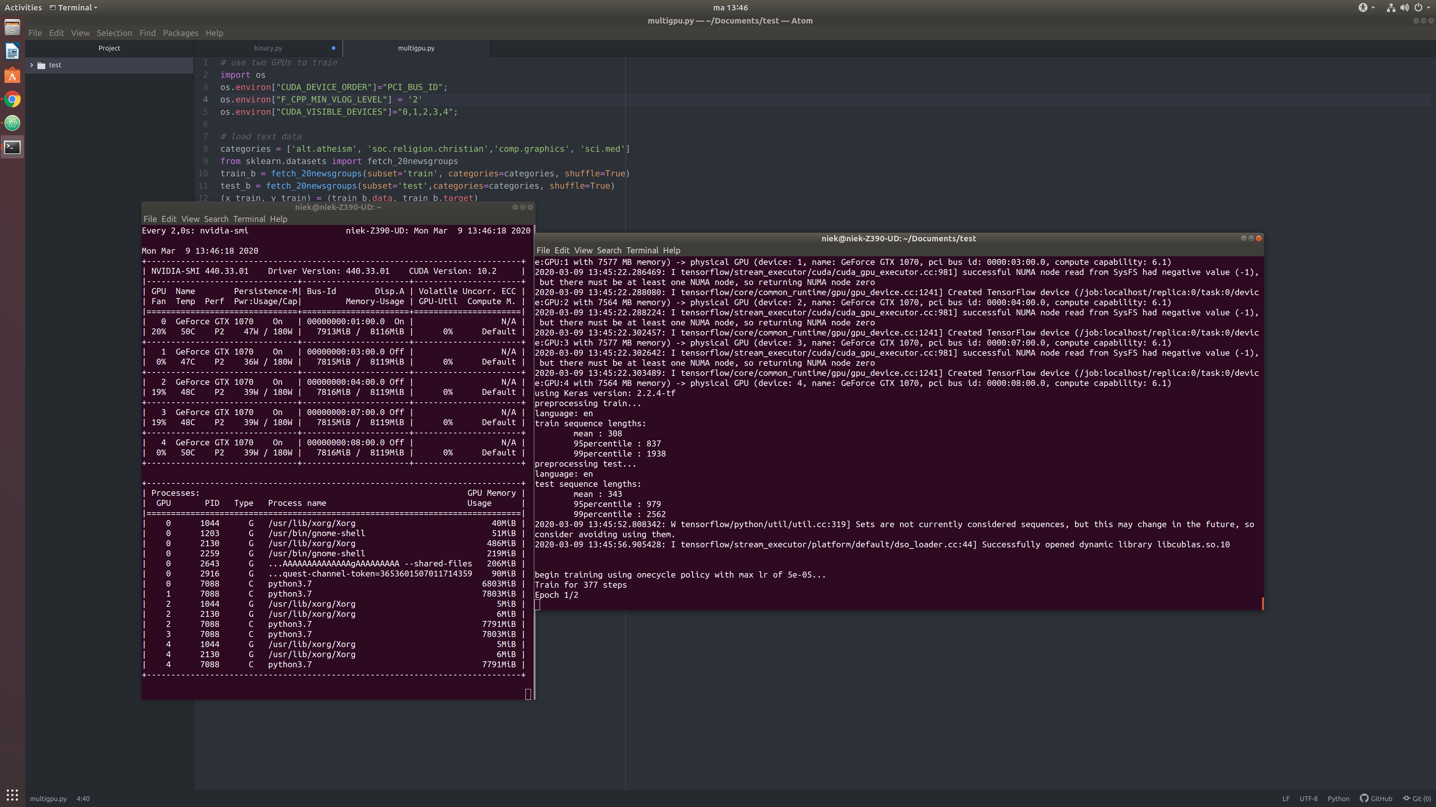Open Ubuntu Software from the dock
Screen dimensions: 1436x807
pyautogui.click(x=12, y=75)
